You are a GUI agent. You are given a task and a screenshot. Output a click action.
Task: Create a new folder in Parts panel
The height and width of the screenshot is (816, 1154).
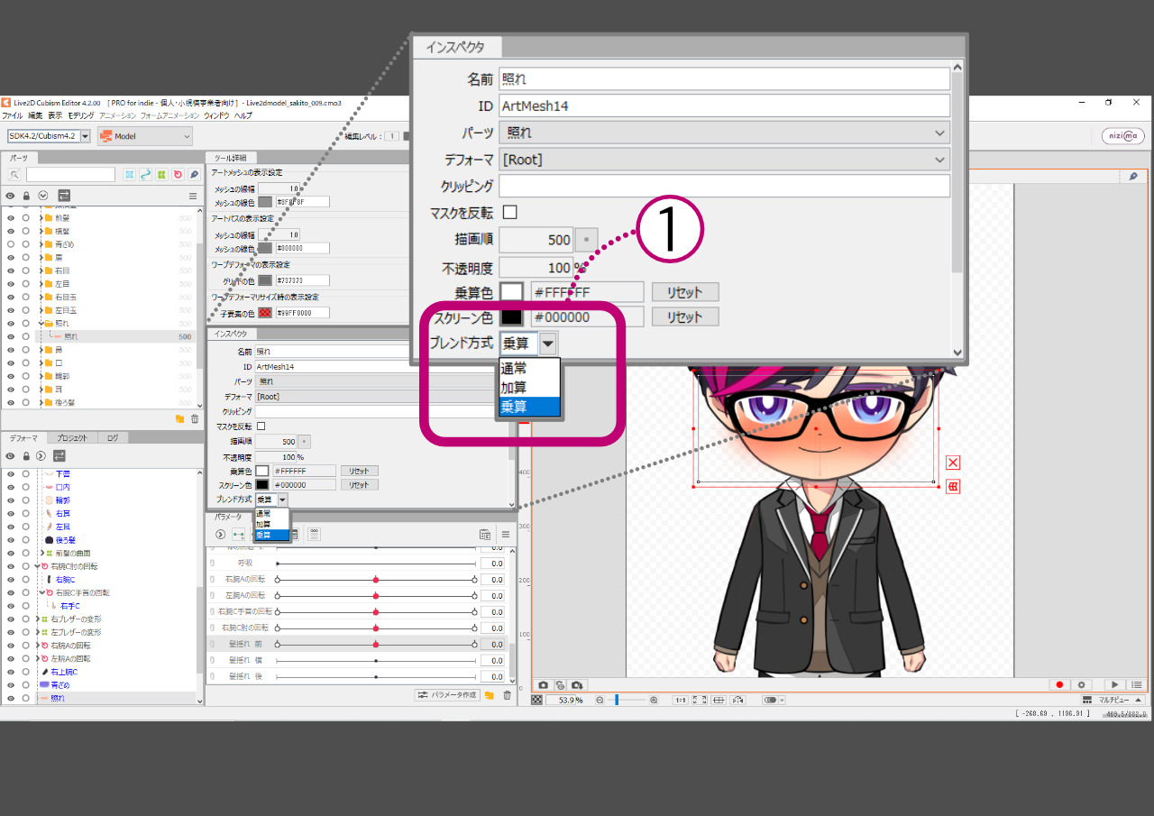pos(179,419)
